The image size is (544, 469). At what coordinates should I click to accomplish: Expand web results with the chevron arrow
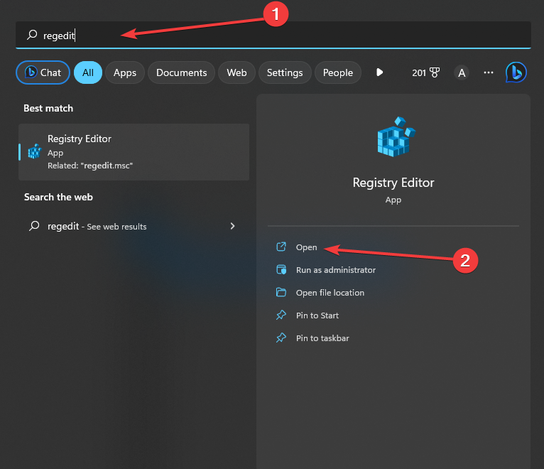232,226
